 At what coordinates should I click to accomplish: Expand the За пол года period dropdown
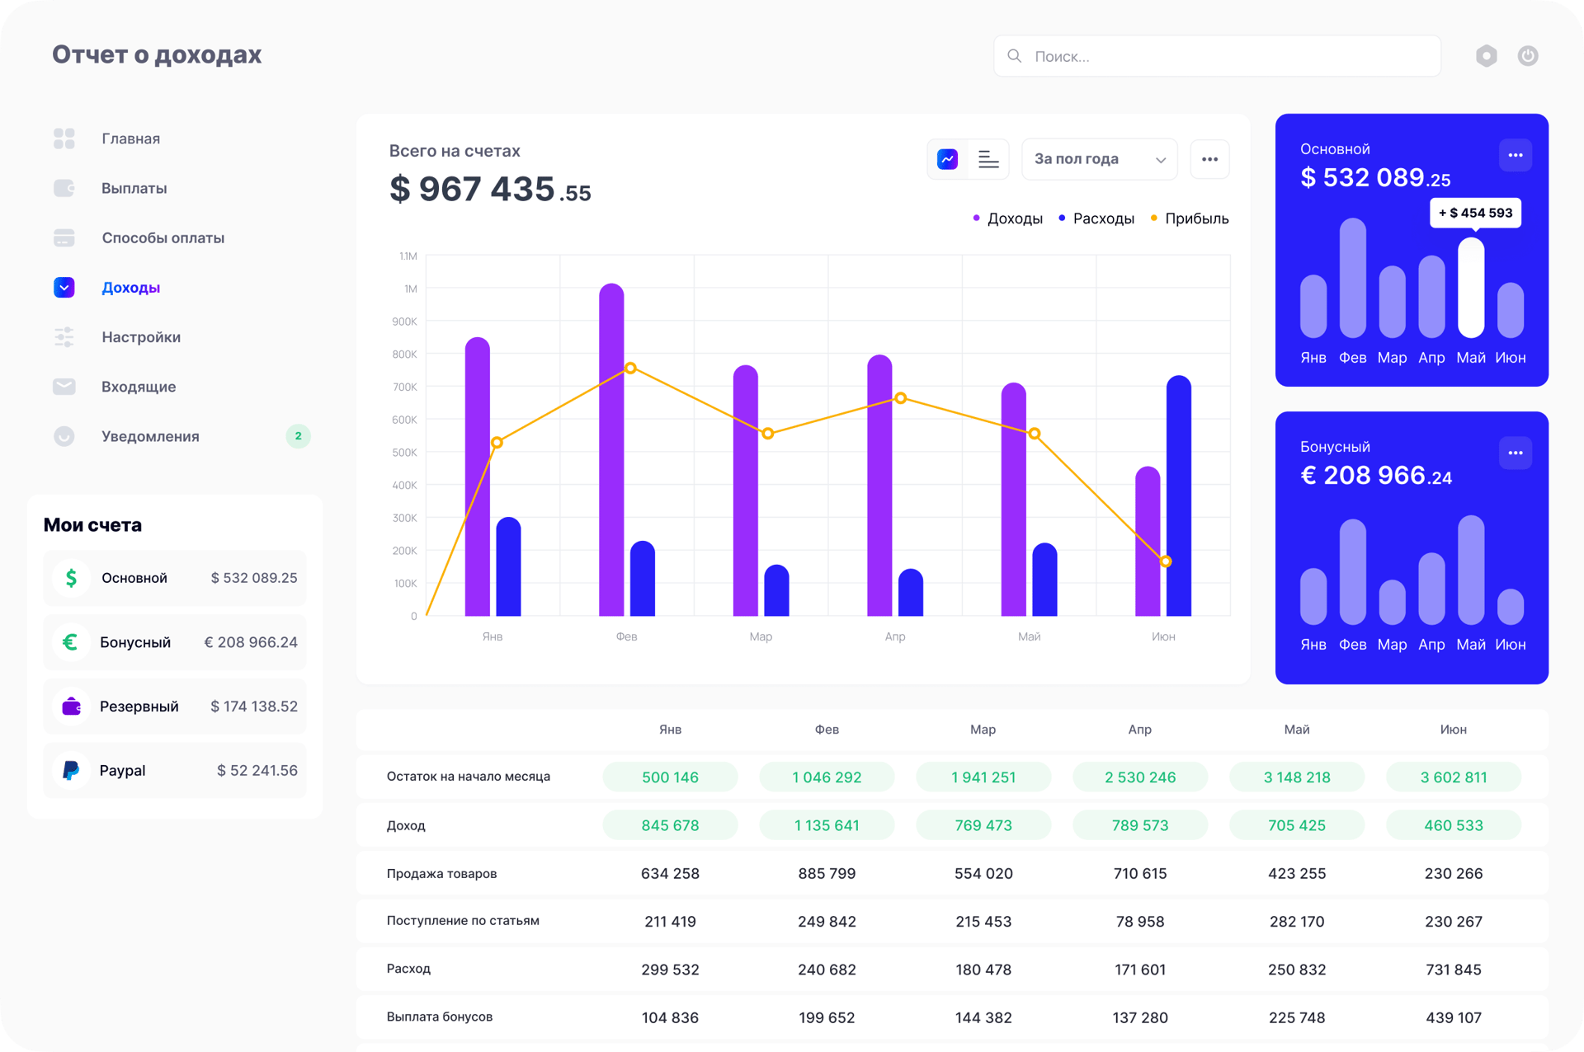(1099, 159)
